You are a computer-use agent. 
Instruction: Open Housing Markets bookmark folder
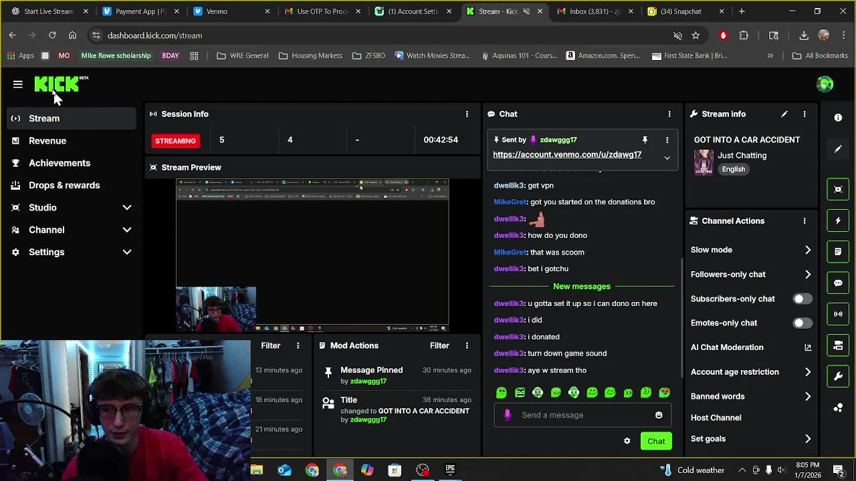click(x=310, y=55)
